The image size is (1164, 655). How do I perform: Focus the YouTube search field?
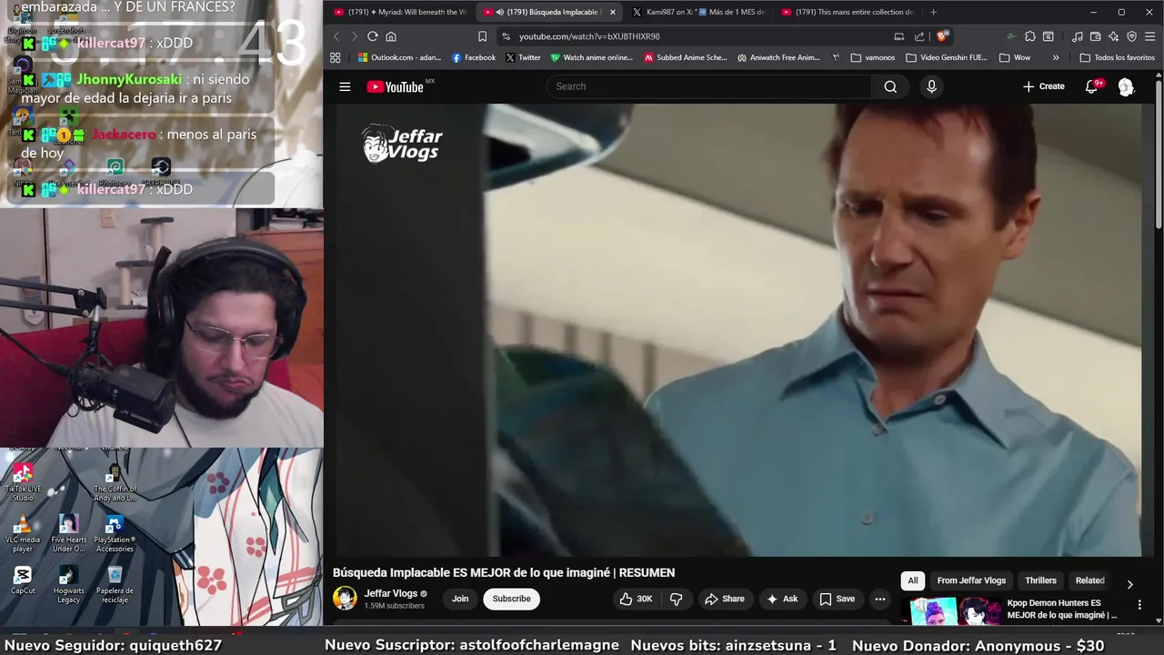tap(709, 86)
